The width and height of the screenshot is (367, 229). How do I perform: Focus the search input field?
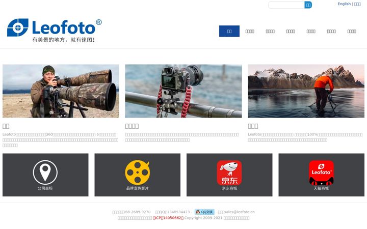coord(286,5)
